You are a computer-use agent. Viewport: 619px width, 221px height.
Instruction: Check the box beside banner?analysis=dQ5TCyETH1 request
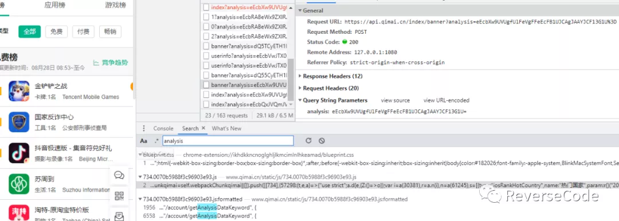tap(206, 46)
